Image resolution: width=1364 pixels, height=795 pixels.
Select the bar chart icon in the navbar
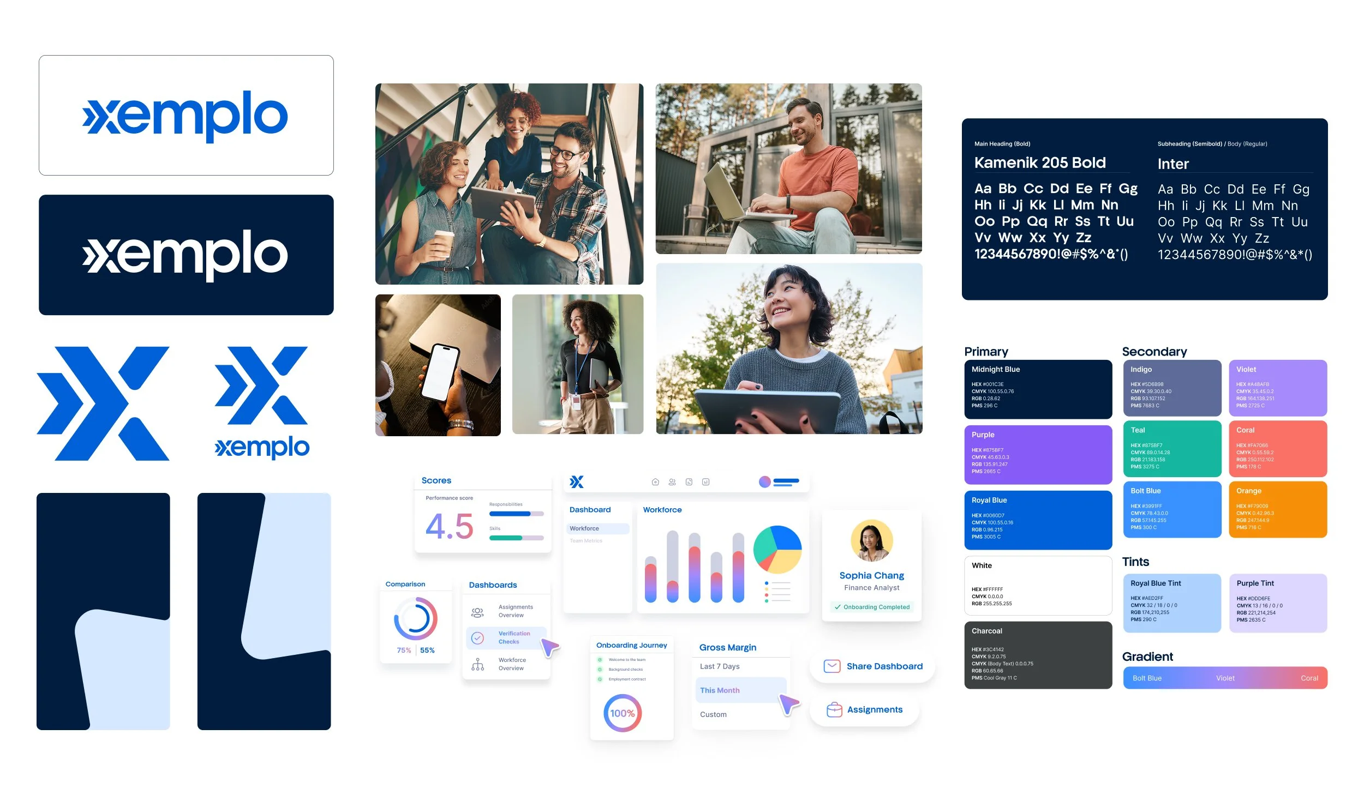tap(706, 482)
